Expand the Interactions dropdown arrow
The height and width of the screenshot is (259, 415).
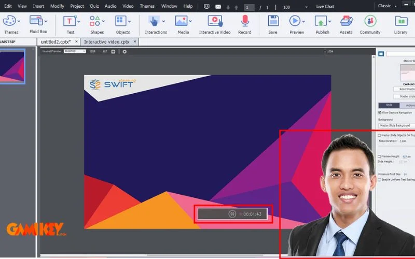tap(163, 21)
